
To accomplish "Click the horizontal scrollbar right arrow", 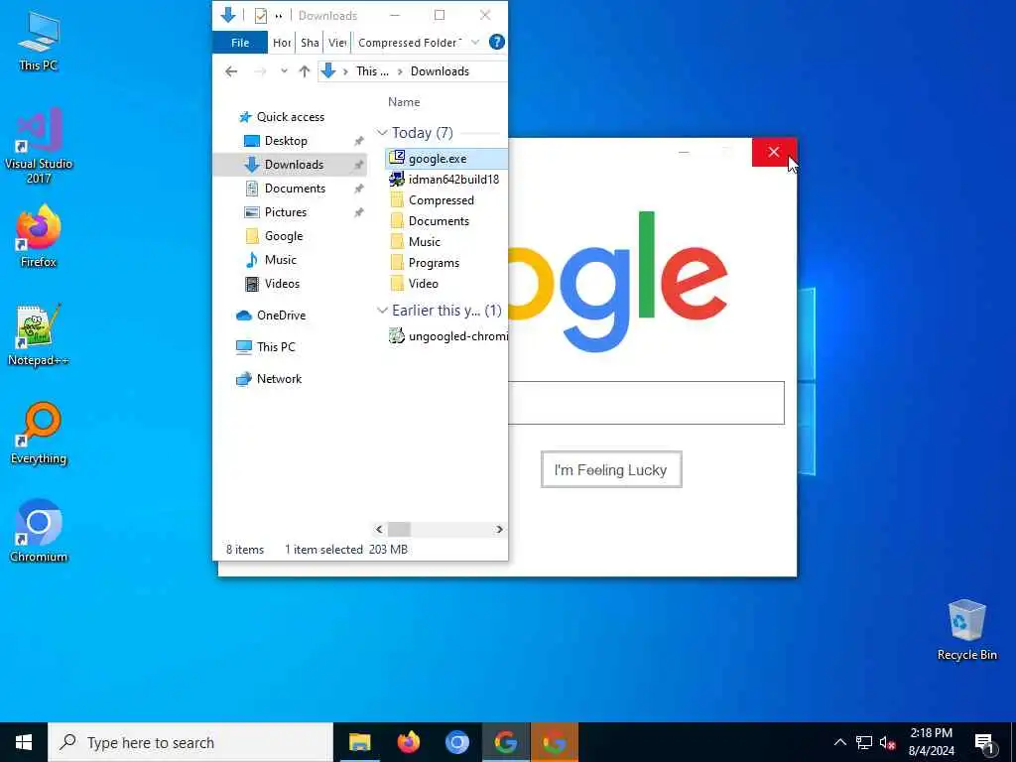I will (x=500, y=530).
